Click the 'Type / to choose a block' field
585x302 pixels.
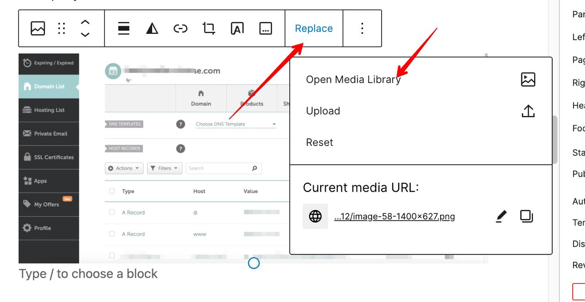88,274
